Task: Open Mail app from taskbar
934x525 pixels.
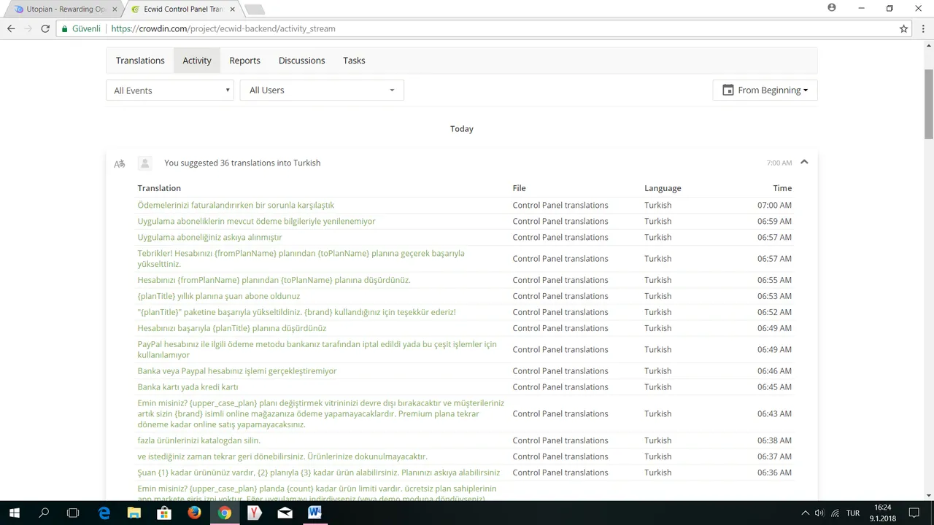Action: (285, 513)
